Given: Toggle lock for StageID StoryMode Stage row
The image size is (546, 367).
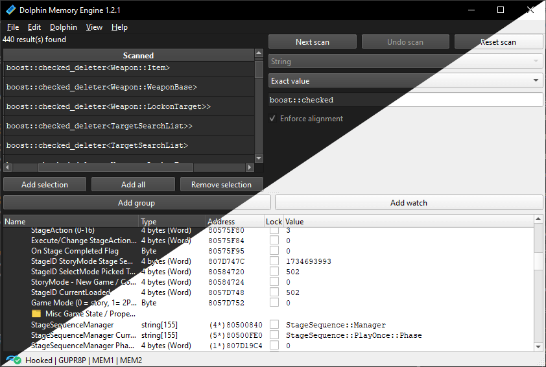Looking at the screenshot, I should tap(274, 261).
